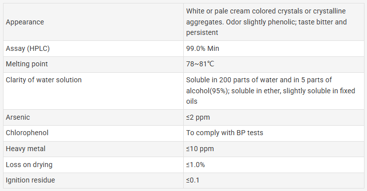
Task: Click the Appearance row label
Action: (x=25, y=22)
